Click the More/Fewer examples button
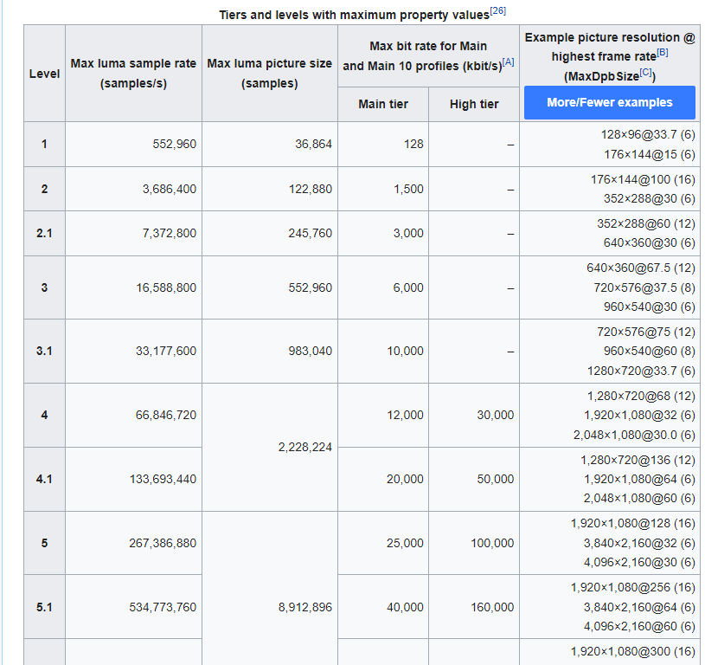The height and width of the screenshot is (665, 705). pyautogui.click(x=609, y=102)
